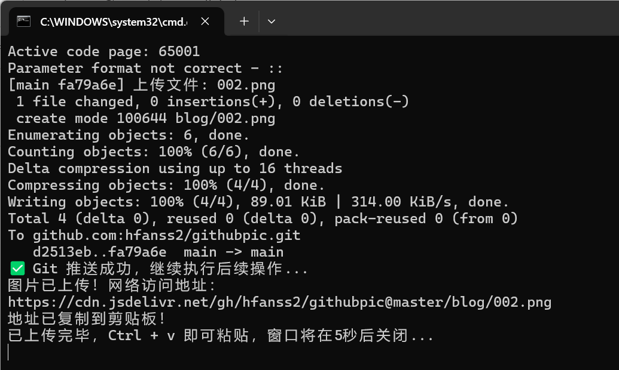Click the Enumerating objects: 6, done line
The image size is (619, 370).
[129, 135]
